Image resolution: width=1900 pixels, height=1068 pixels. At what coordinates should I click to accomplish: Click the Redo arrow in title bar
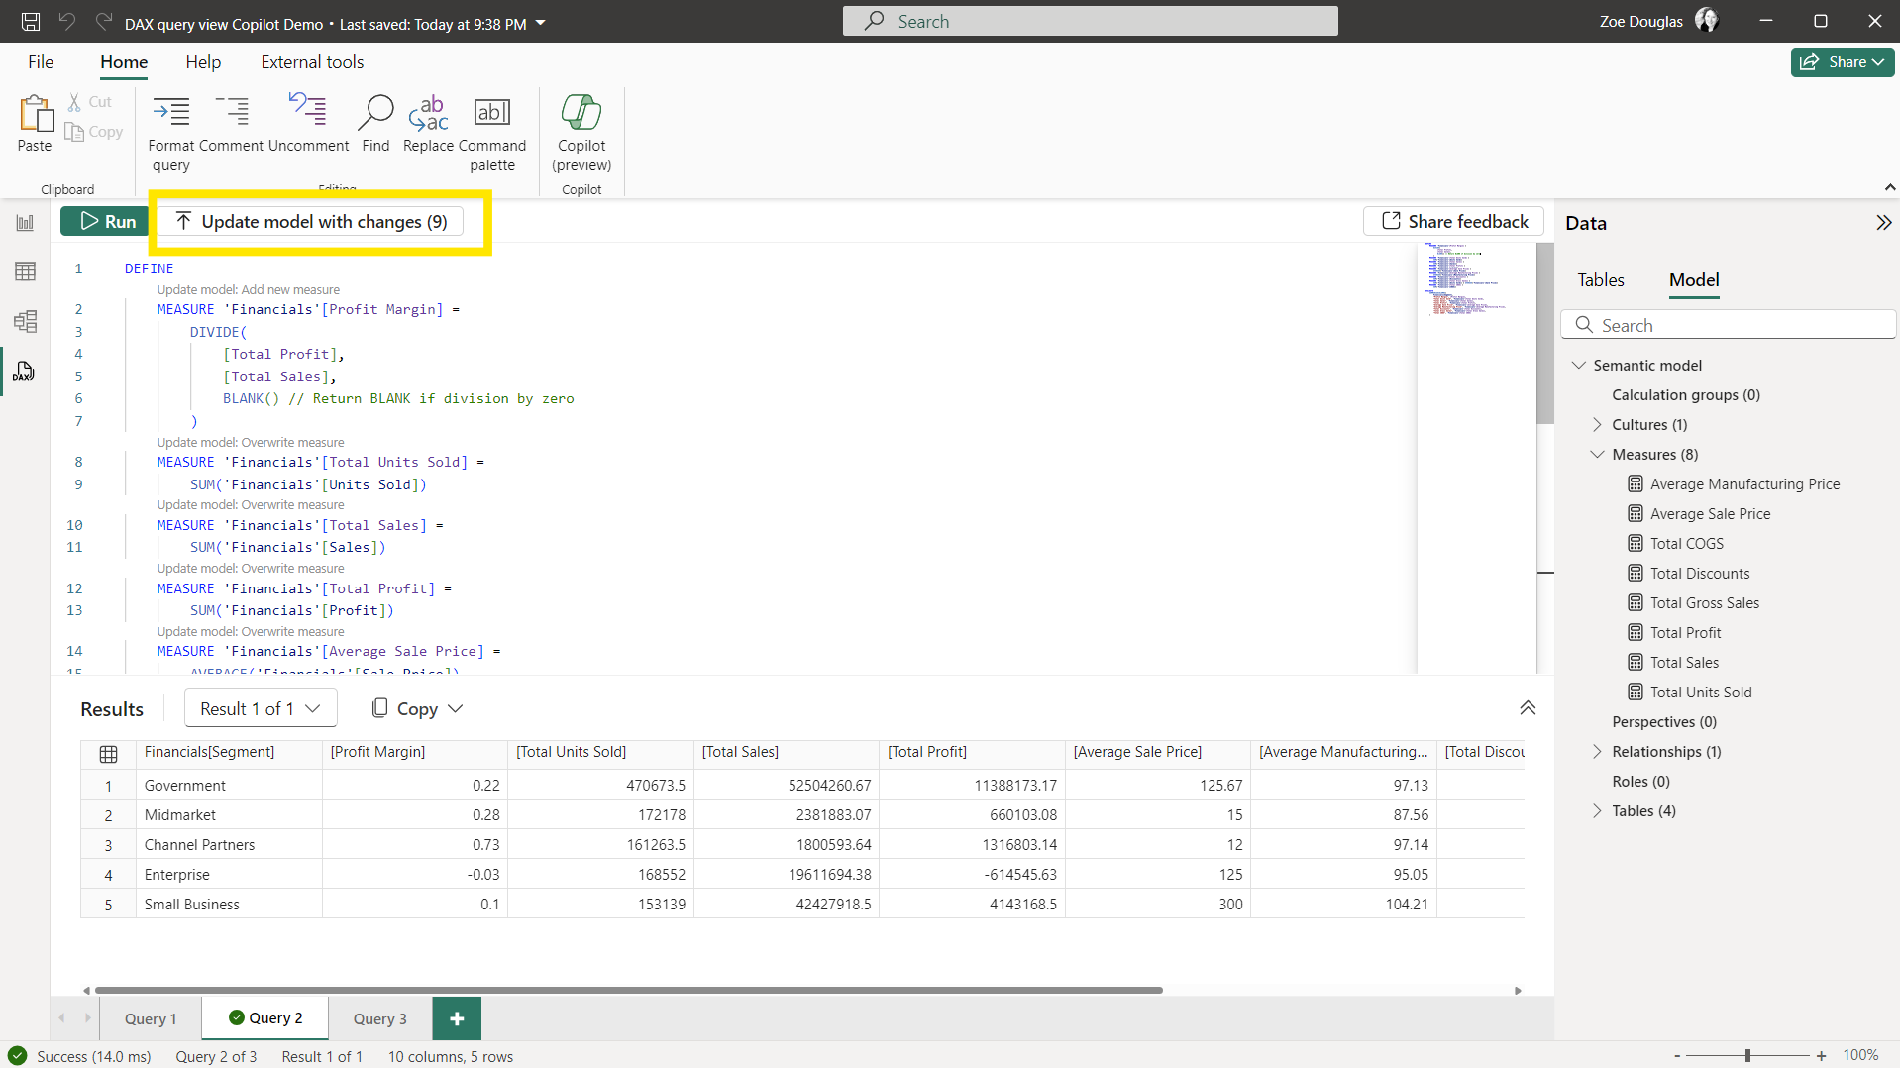[104, 22]
